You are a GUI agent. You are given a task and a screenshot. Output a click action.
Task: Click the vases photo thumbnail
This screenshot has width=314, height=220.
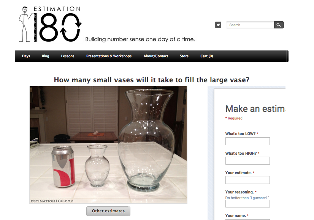click(108, 145)
